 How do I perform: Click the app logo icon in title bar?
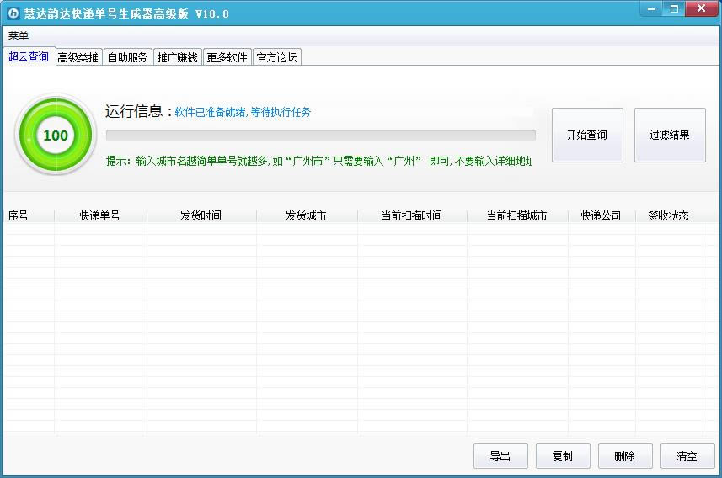point(13,13)
